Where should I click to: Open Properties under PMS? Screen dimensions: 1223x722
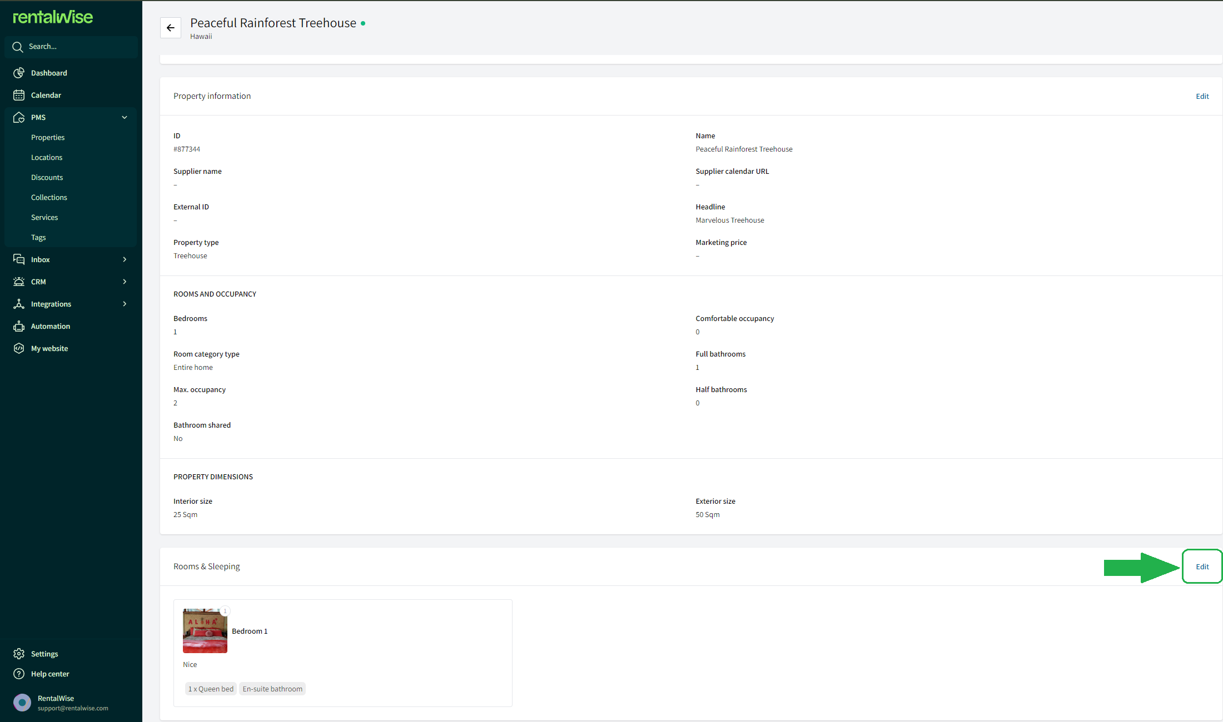tap(48, 137)
